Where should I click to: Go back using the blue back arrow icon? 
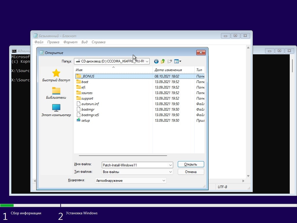click(156, 61)
